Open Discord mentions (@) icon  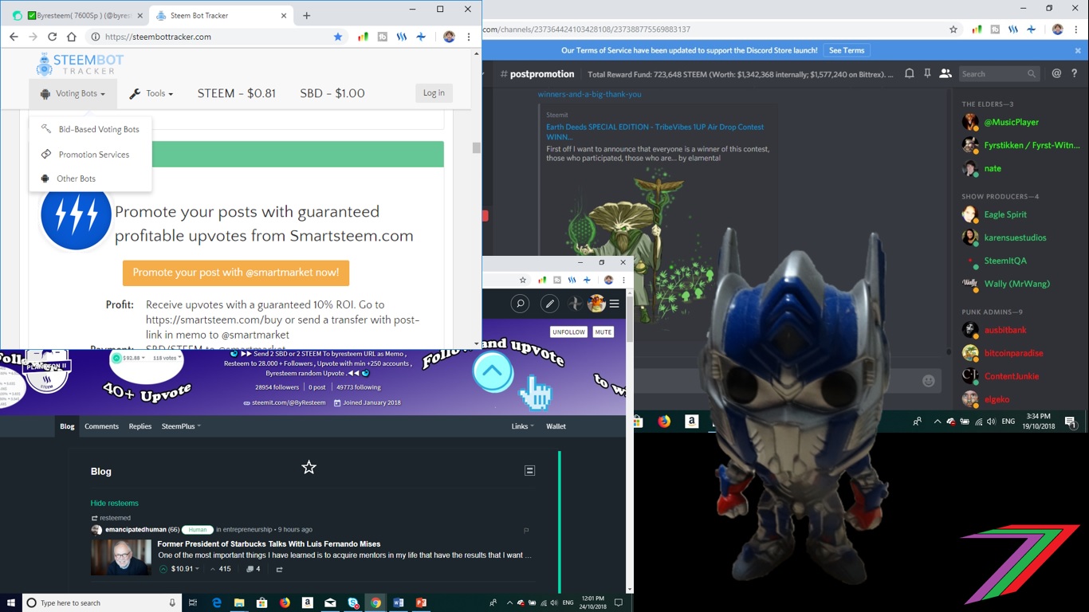[1056, 73]
